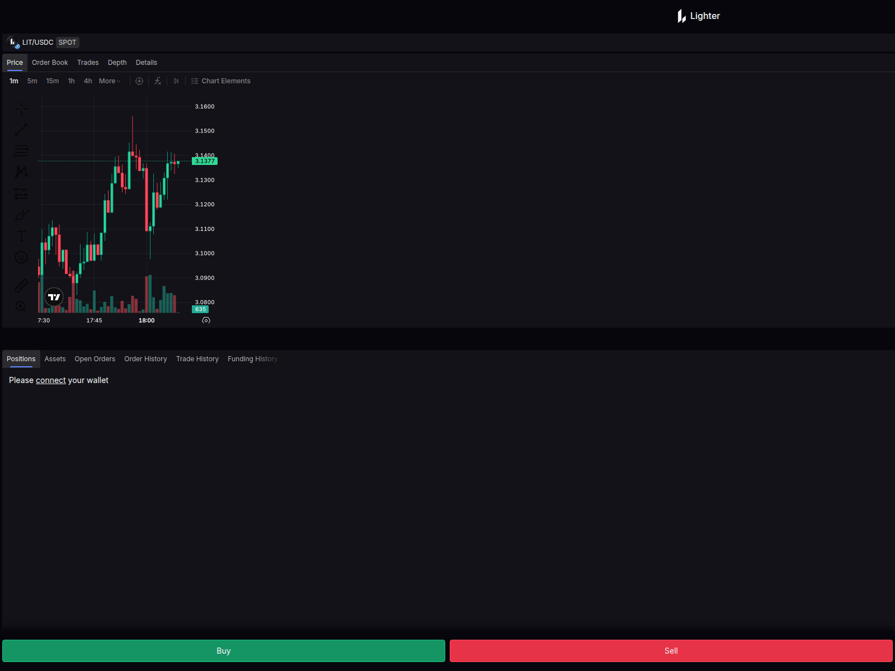Open the emoji icons tool
Image resolution: width=895 pixels, height=671 pixels.
pos(21,257)
